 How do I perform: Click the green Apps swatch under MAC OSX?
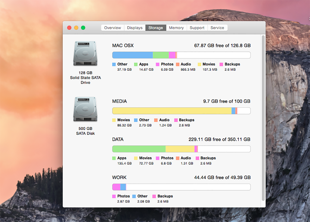click(x=136, y=64)
